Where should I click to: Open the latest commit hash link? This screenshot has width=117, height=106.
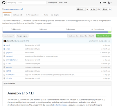coord(101,41)
